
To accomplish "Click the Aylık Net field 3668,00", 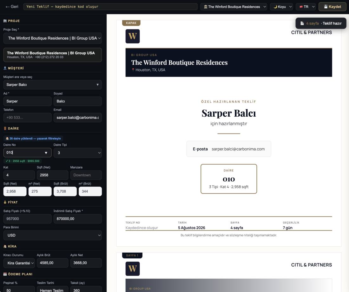I will pos(86,263).
